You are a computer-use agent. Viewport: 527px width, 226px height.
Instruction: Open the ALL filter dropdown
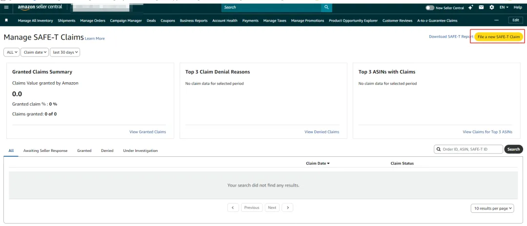pos(12,52)
